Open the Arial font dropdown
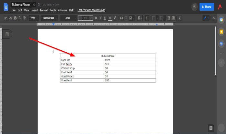Viewport: 226px width, 134px height. (x=68, y=18)
